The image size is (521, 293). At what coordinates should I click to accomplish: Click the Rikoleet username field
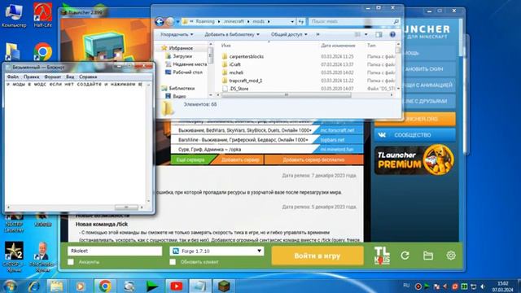pos(115,251)
